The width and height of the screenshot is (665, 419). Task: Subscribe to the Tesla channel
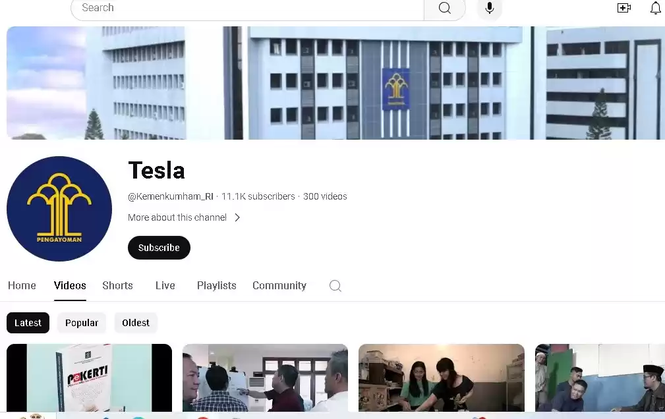tap(159, 248)
